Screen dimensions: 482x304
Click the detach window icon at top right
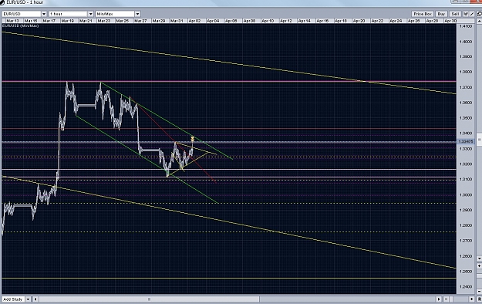(479, 14)
